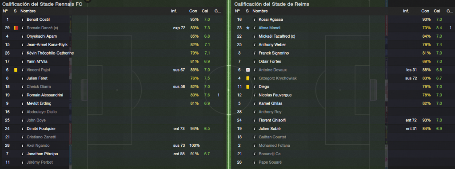Click Kévin Théophile-Catherine name
The image size is (455, 169).
click(x=50, y=53)
